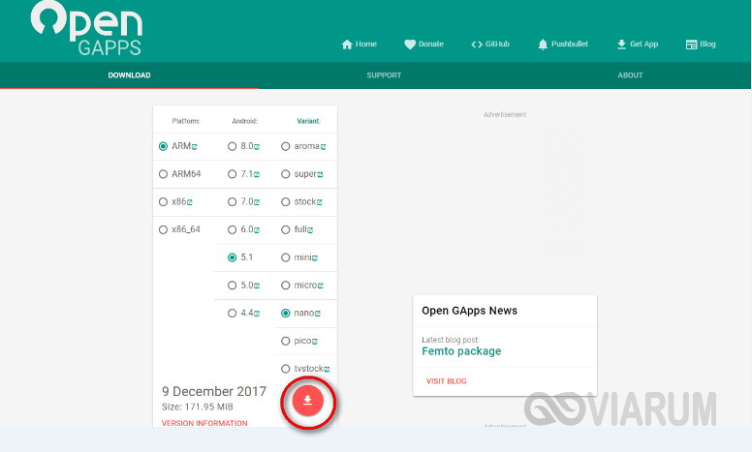
Task: Open the GitHub navigation link
Action: pos(490,45)
